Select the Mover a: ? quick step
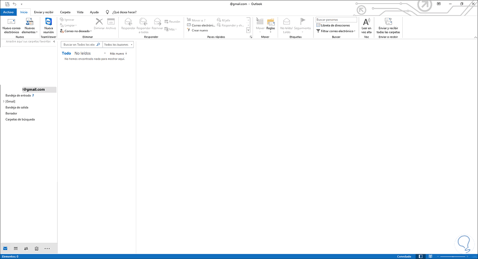The width and height of the screenshot is (478, 259). coord(196,19)
